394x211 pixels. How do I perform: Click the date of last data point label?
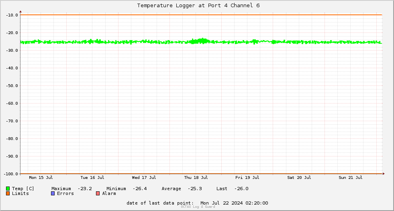coord(160,203)
